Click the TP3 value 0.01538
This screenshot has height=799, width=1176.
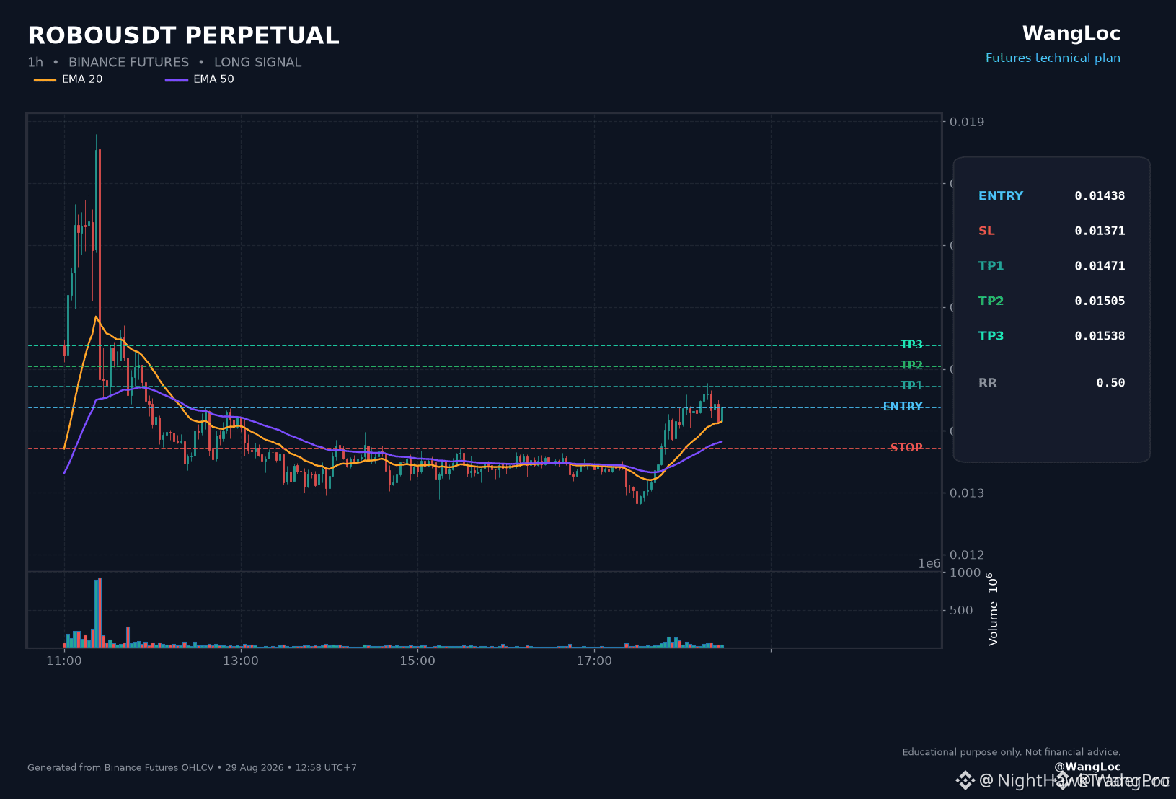(x=1100, y=336)
